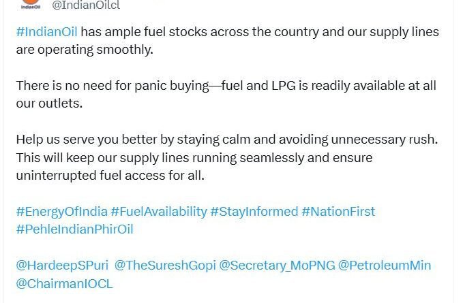Click the 'This will keep our supply lines' line

coord(194,158)
